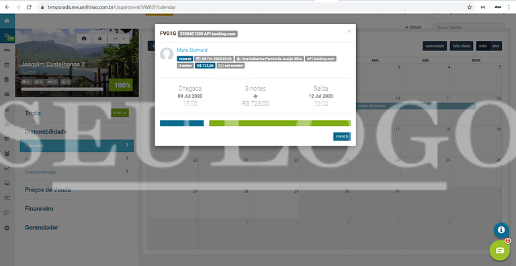Open the chart statistics icon in sidebar
The image size is (516, 266).
click(x=7, y=169)
